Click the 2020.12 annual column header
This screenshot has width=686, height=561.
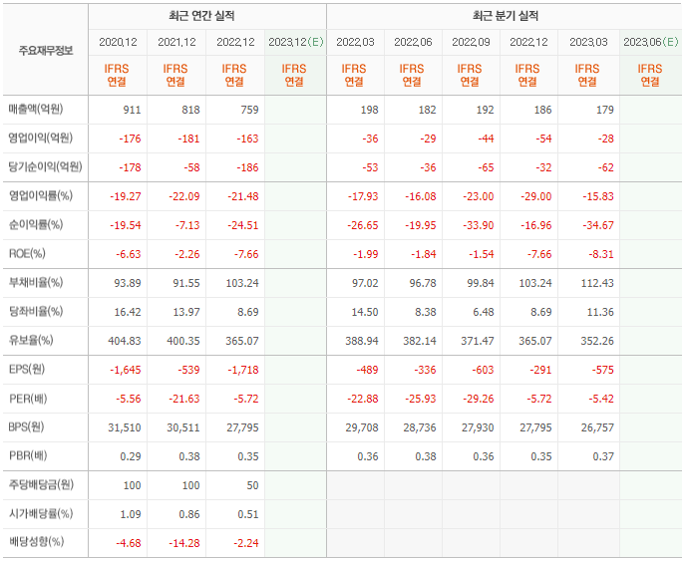coord(118,42)
